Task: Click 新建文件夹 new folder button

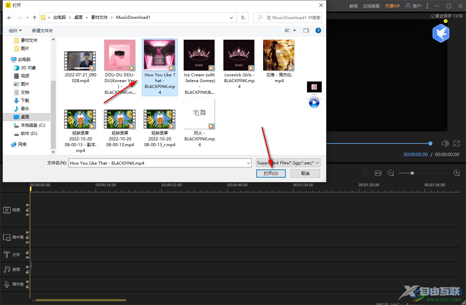Action: pos(42,30)
